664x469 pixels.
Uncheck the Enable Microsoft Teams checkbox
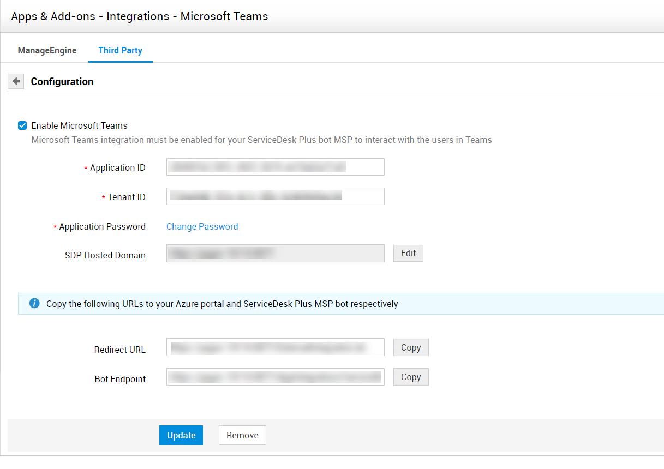click(x=22, y=125)
